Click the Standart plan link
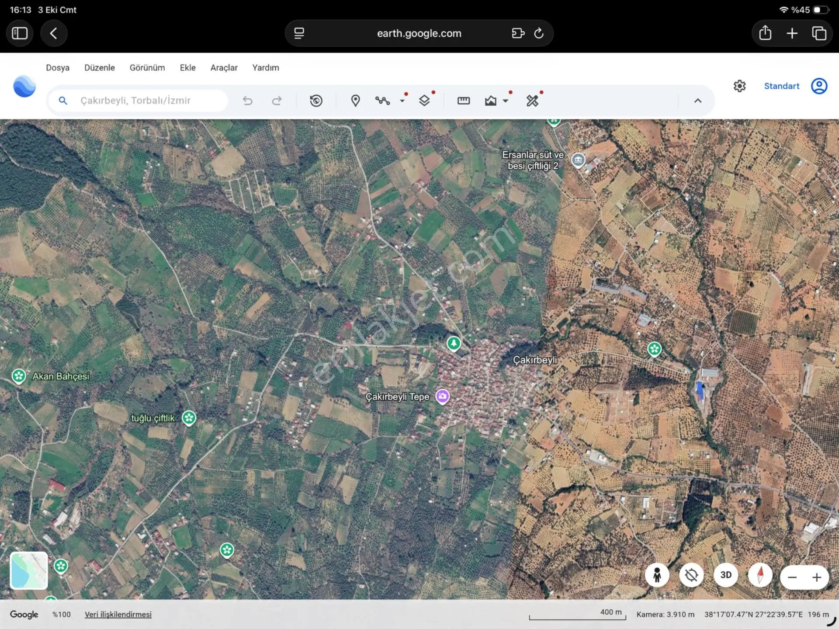This screenshot has height=629, width=839. click(782, 86)
